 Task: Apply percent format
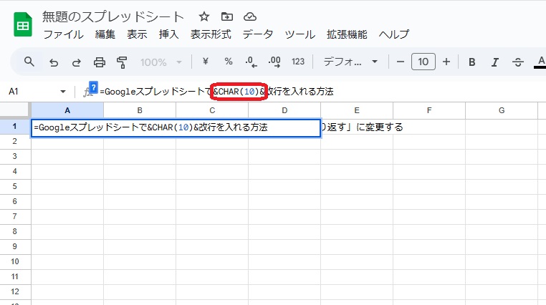point(229,62)
